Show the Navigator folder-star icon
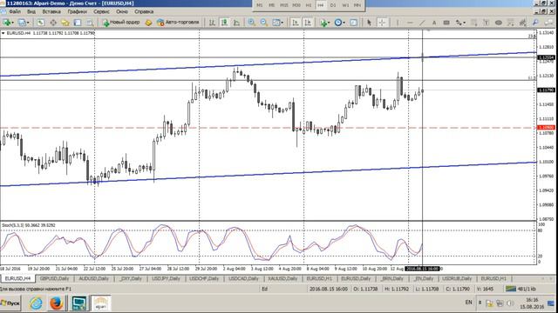Screen dimensions: 558x313 [65, 23]
